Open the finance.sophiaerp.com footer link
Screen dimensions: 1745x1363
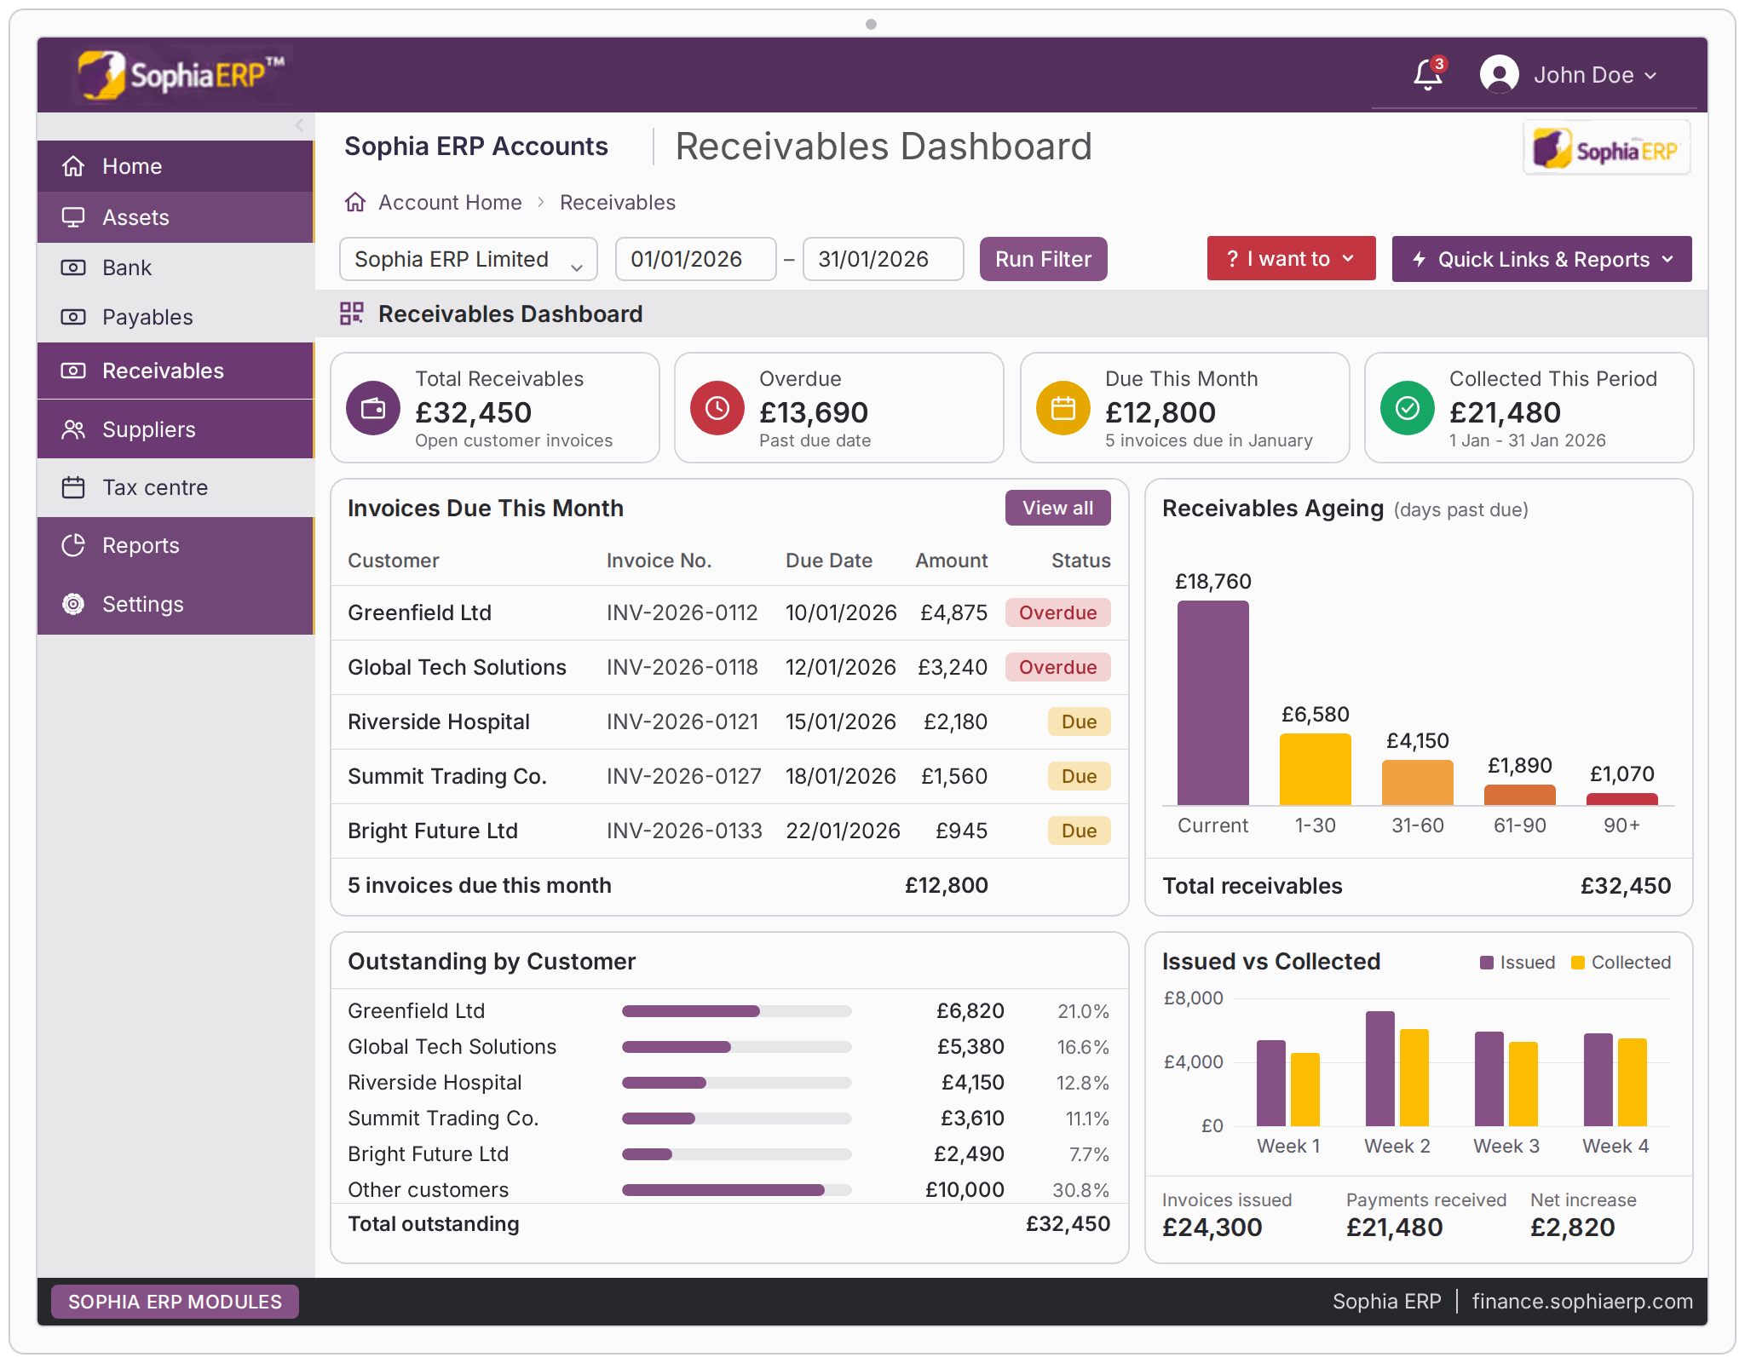[x=1582, y=1302]
